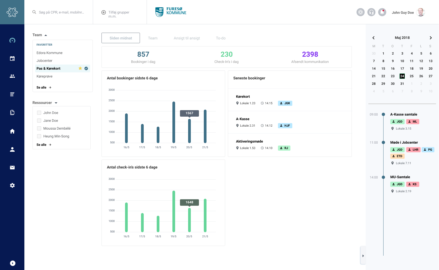Go to next month in calendar
The width and height of the screenshot is (439, 270).
tap(431, 38)
